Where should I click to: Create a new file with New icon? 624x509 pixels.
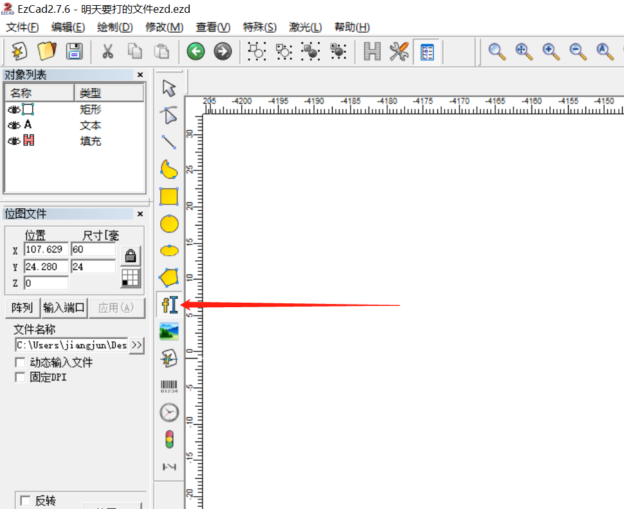[x=19, y=51]
